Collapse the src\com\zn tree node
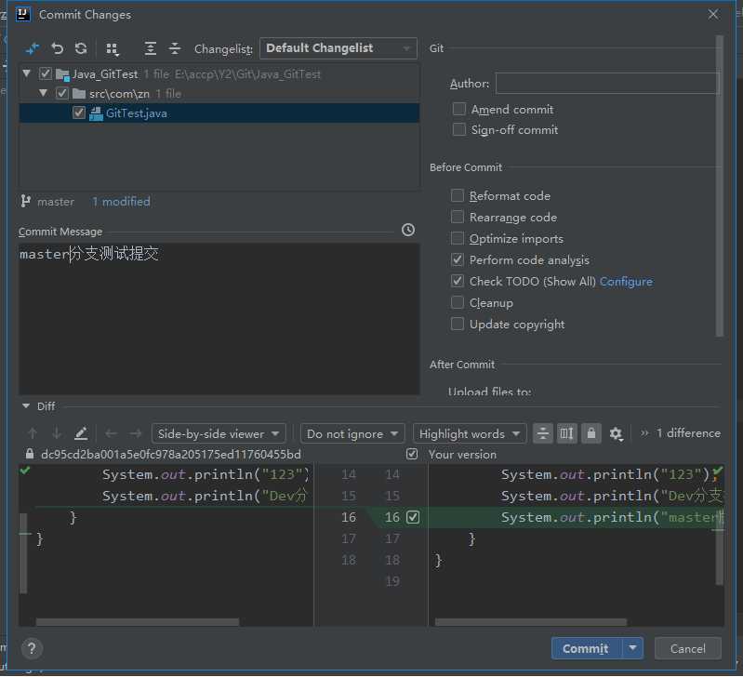 coord(43,93)
